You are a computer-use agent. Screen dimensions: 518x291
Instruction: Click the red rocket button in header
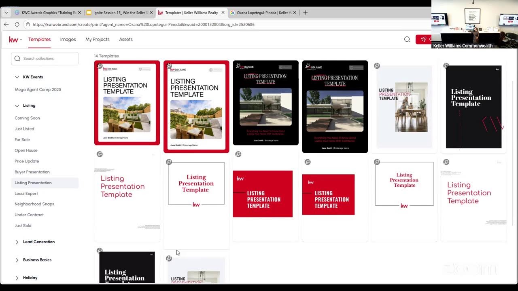point(423,39)
